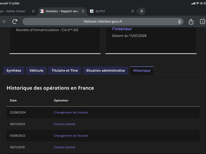Click the l'Intérieur link
Viewport: 206px width, 154px height.
(122, 29)
